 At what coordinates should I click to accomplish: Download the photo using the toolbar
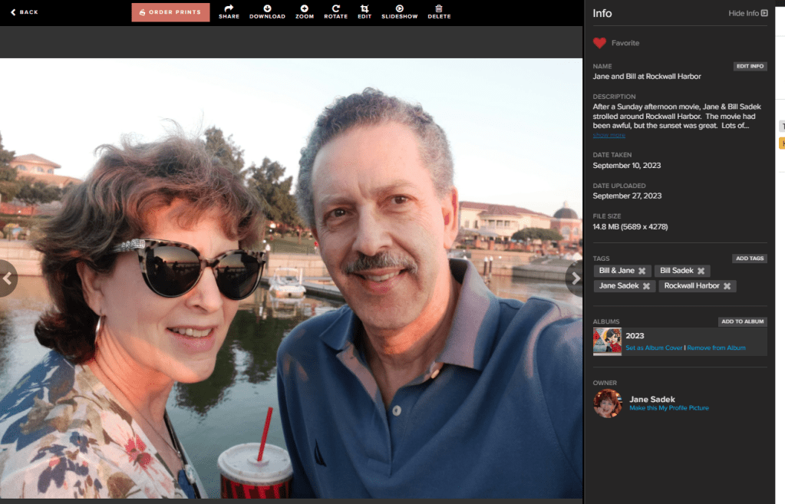pos(267,8)
